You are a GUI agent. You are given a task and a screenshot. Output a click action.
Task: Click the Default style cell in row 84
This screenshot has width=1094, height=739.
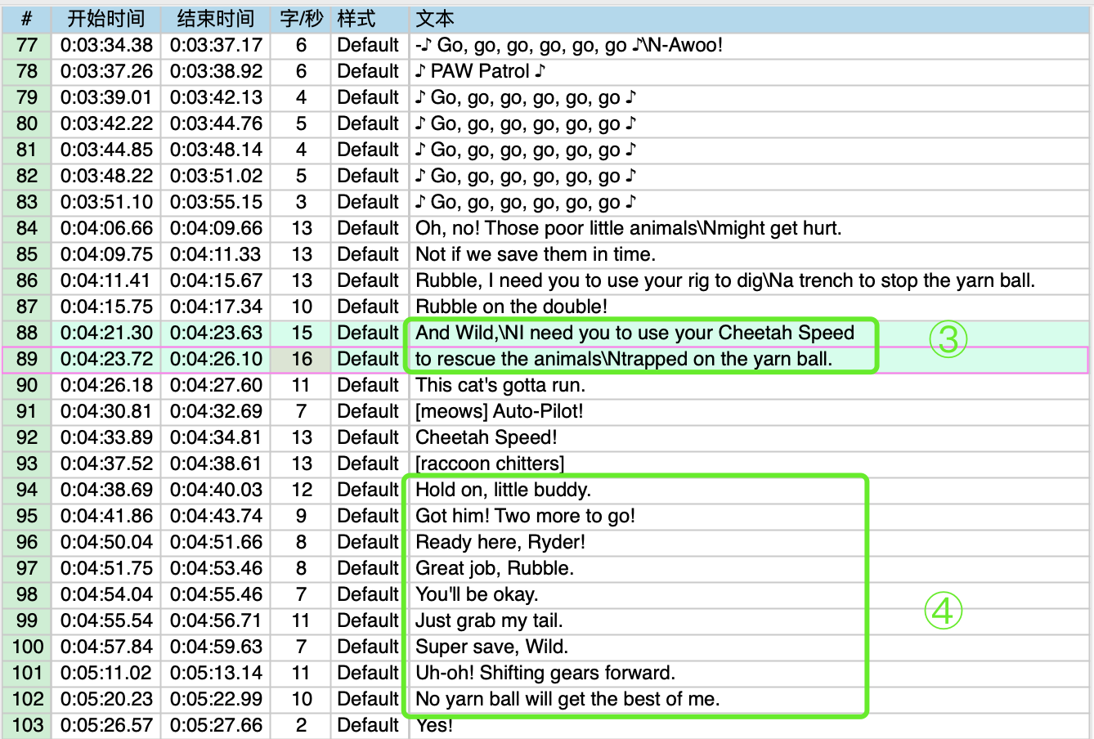(x=368, y=228)
